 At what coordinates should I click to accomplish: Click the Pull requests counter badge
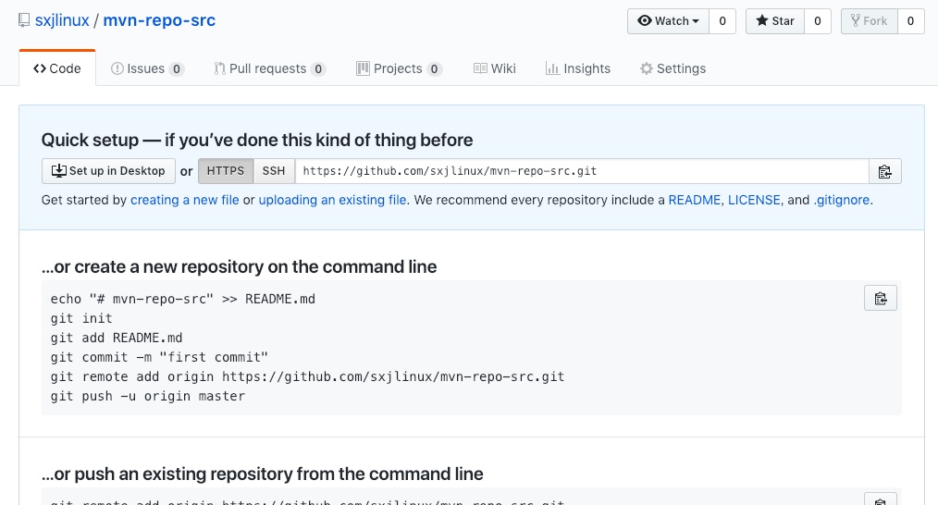point(318,68)
